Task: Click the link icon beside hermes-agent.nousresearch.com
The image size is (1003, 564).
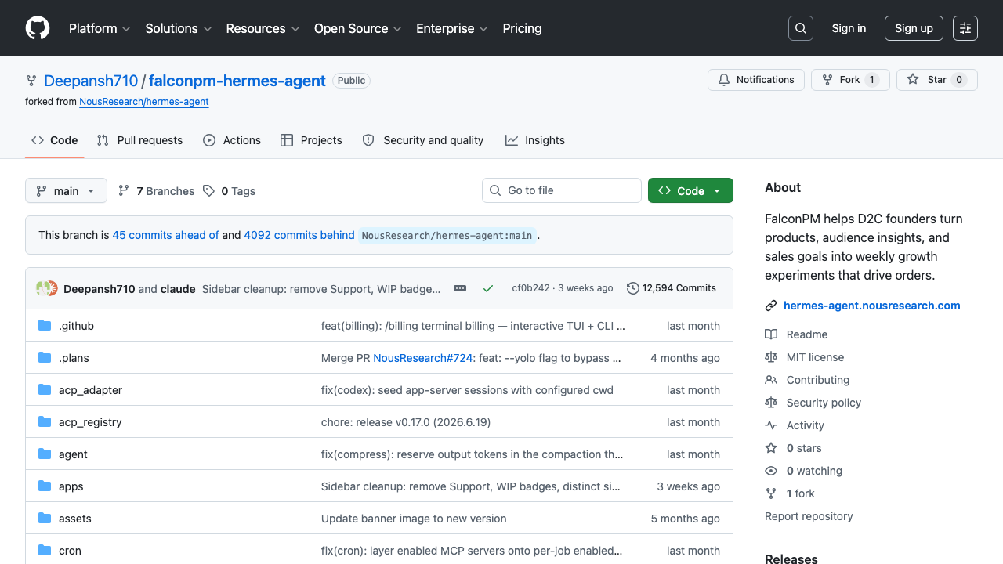Action: pyautogui.click(x=771, y=305)
